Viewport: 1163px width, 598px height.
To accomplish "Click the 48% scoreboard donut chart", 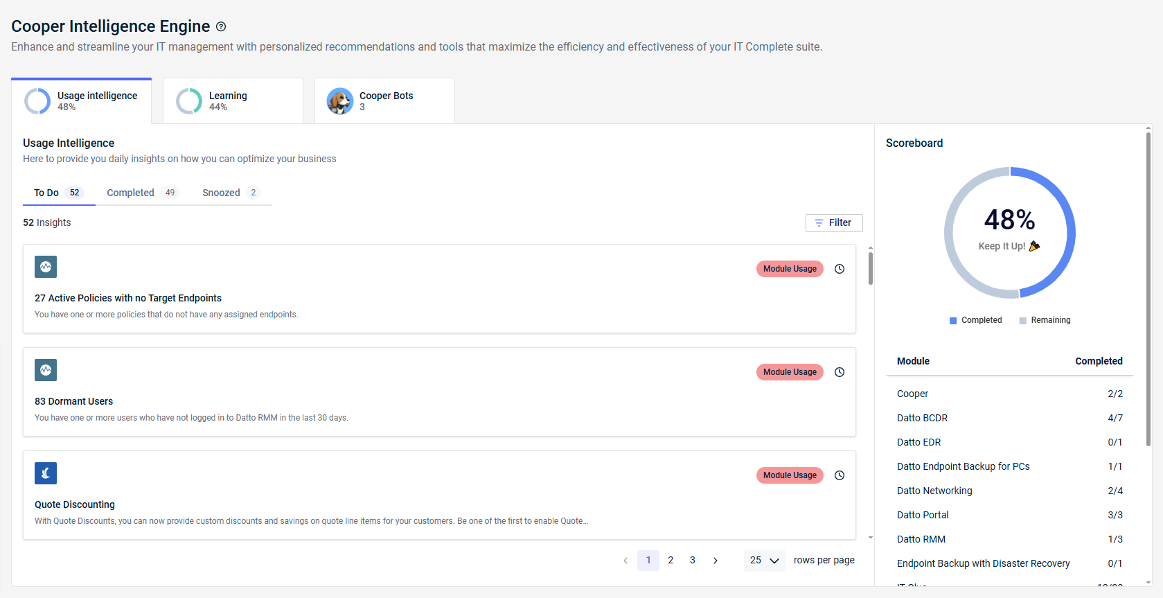I will click(x=1010, y=233).
